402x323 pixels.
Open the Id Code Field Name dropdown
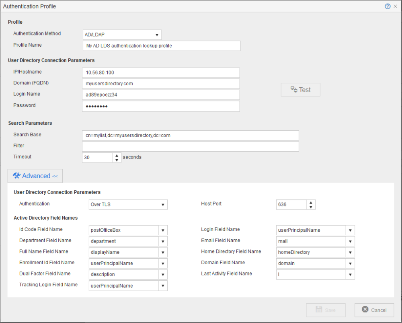pos(163,230)
